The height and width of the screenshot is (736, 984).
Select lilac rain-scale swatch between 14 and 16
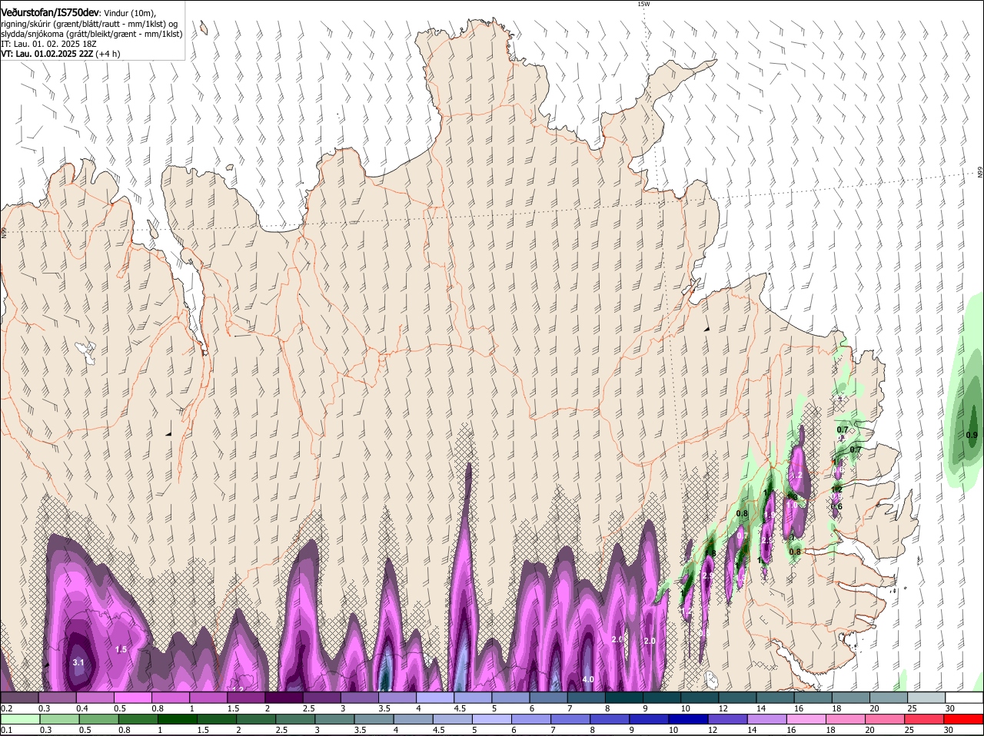[x=767, y=719]
